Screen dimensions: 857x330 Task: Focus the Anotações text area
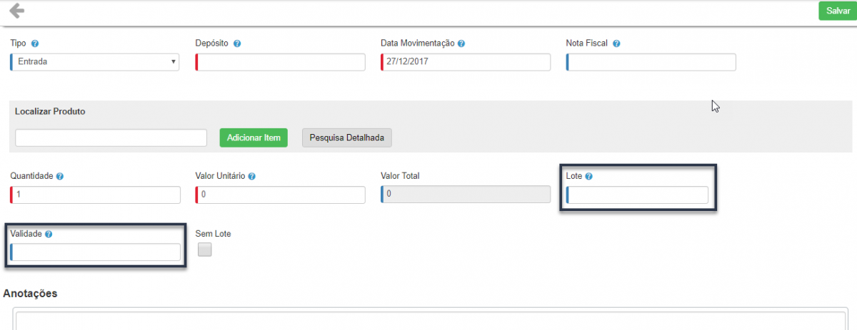point(431,319)
